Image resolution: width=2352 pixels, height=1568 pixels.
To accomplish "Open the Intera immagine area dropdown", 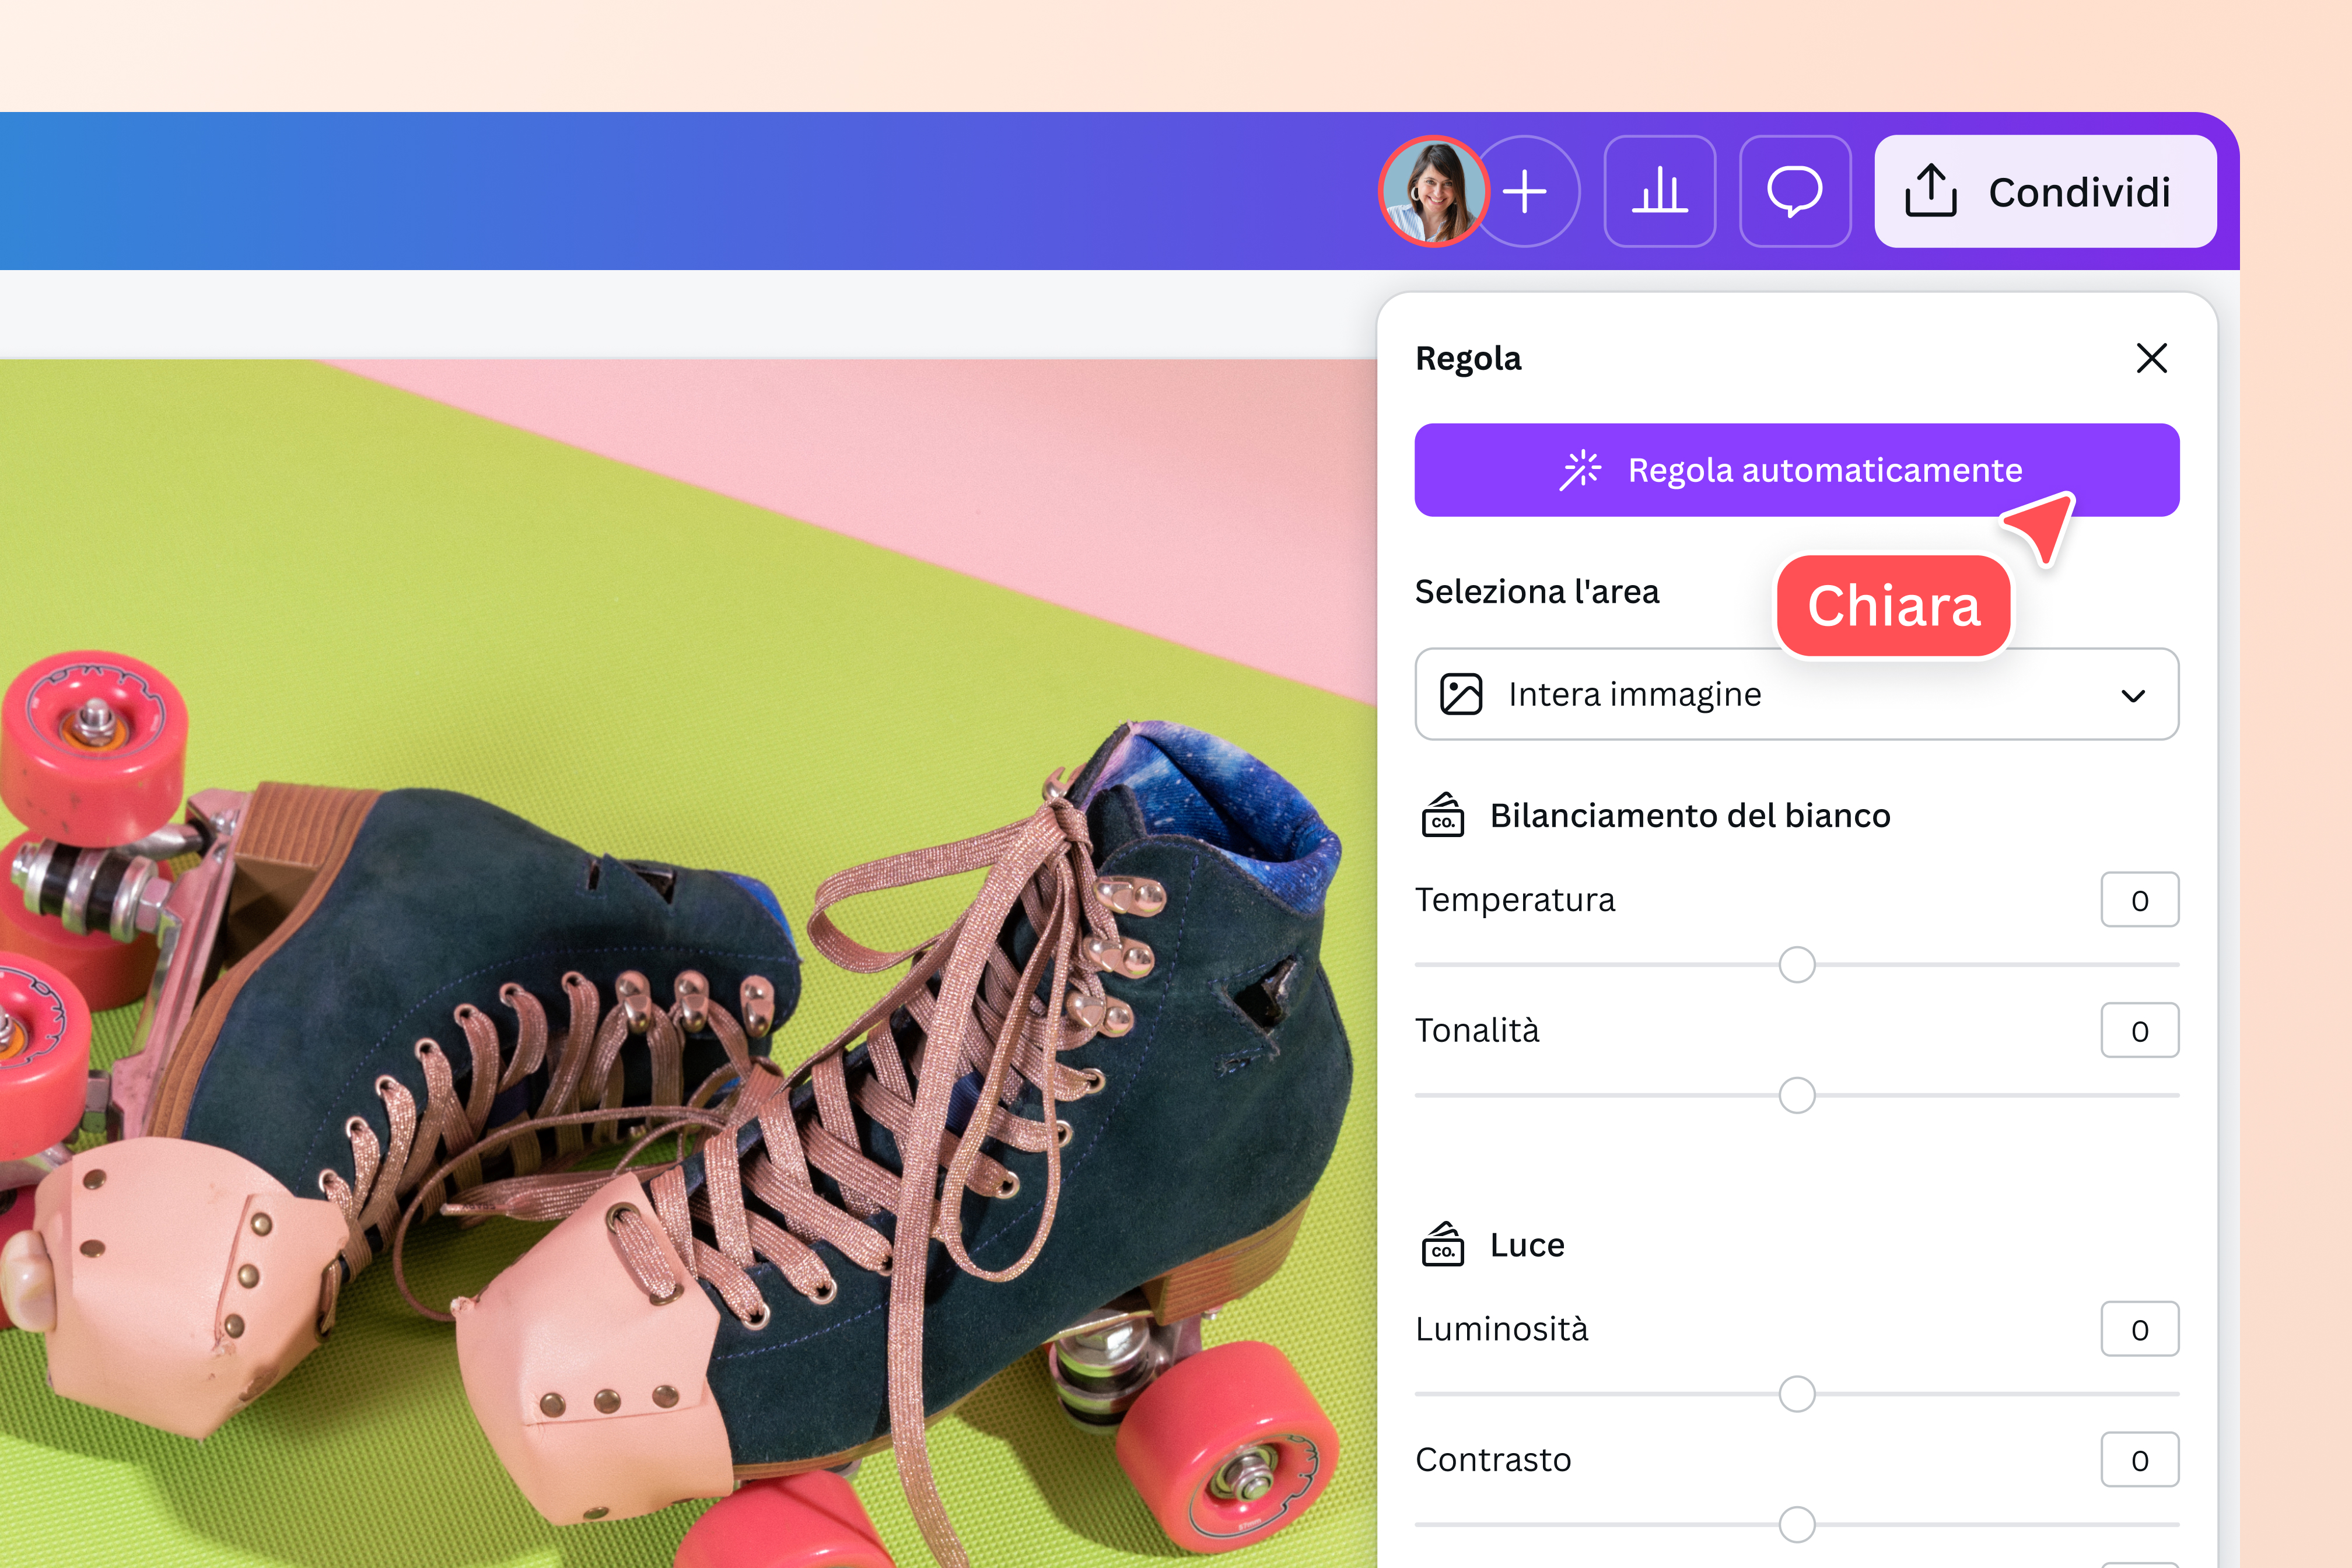I will tap(1796, 694).
